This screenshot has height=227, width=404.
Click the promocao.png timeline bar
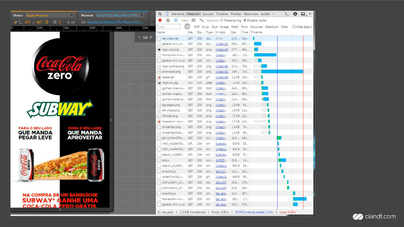click(282, 72)
